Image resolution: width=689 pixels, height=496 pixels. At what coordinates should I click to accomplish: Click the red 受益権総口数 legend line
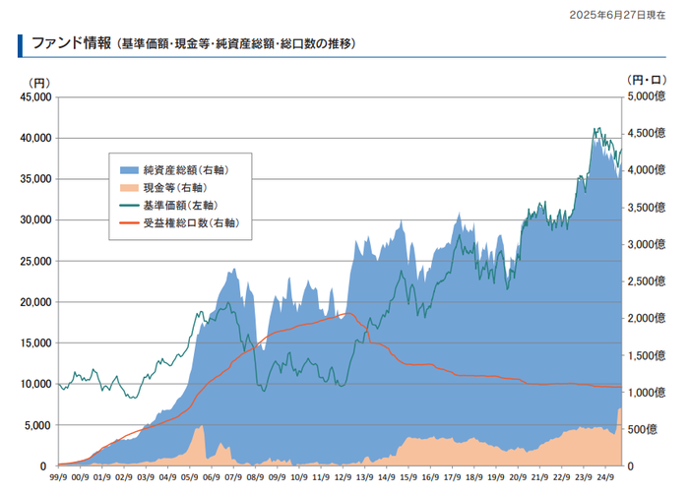click(x=129, y=222)
